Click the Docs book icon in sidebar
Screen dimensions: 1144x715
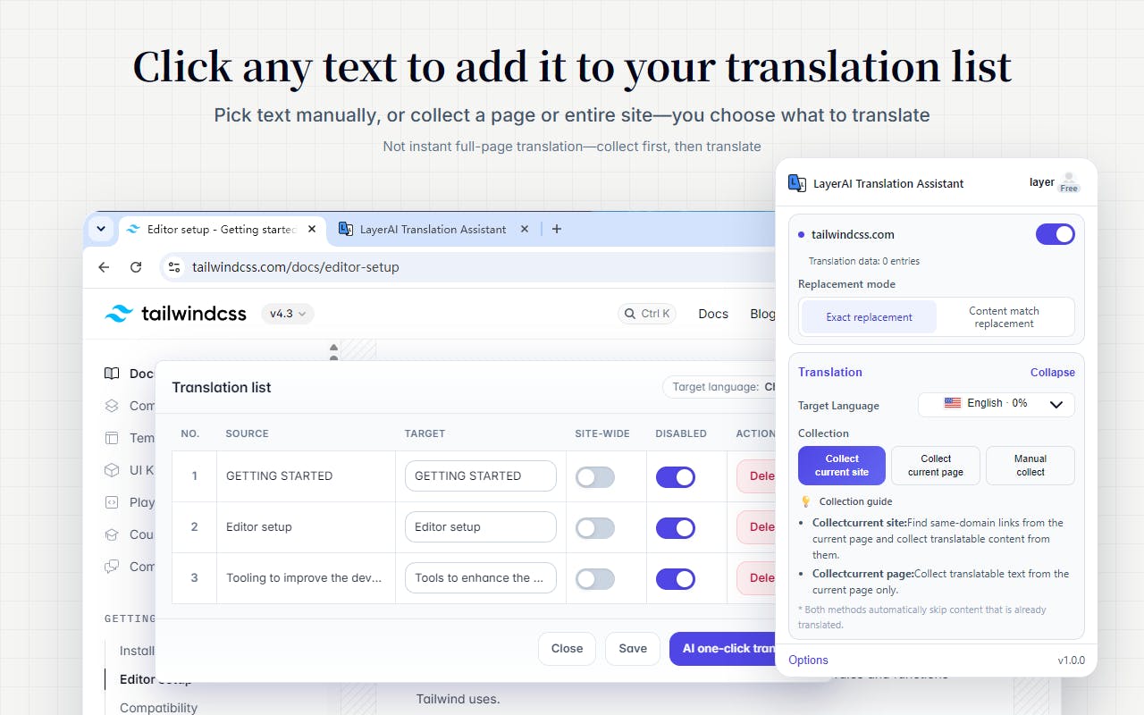112,374
